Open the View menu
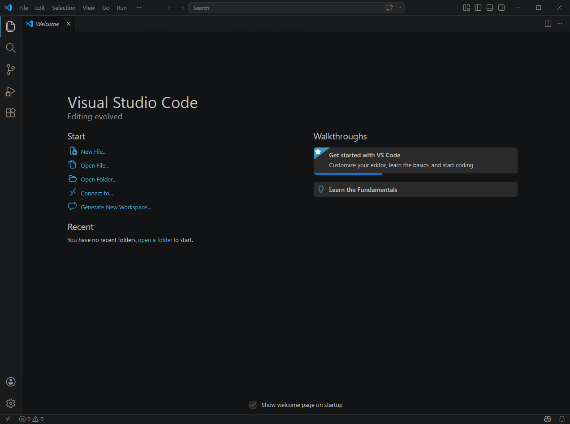This screenshot has width=570, height=424. tap(89, 8)
